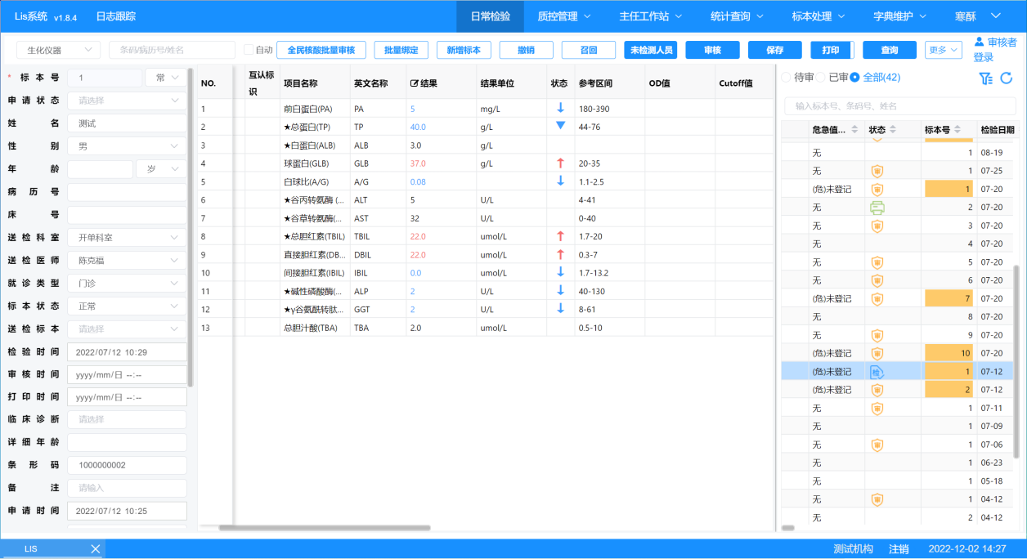The image size is (1027, 559).
Task: Open the 统计查询 menu
Action: (x=736, y=16)
